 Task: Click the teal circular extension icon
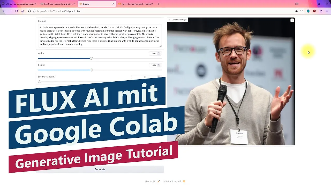pos(308,11)
